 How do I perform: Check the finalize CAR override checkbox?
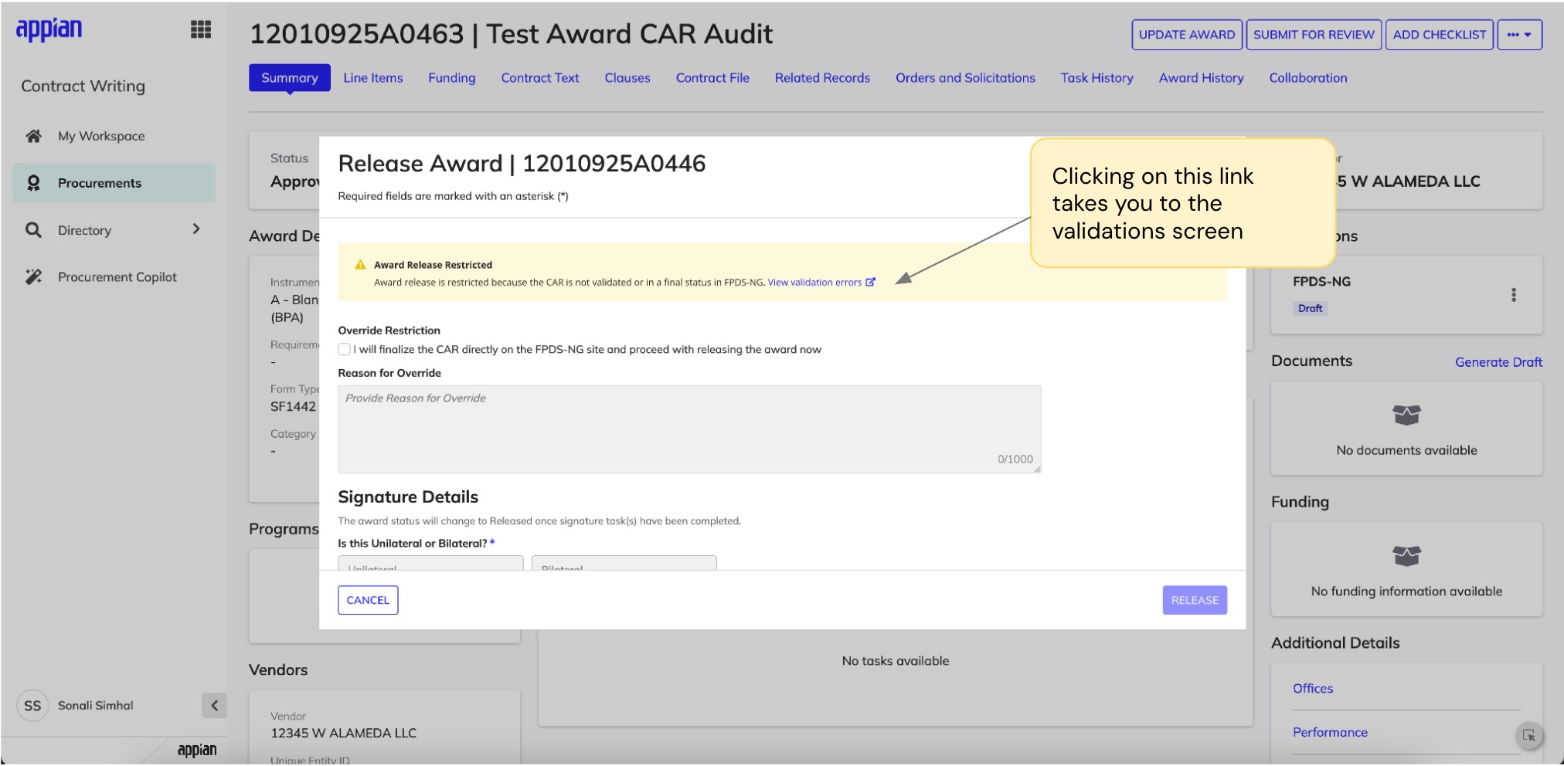pyautogui.click(x=345, y=350)
